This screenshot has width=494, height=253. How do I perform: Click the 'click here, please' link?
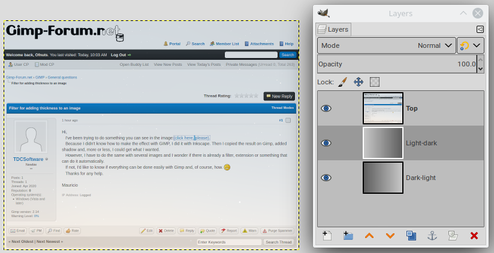click(192, 138)
